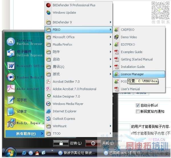Expand the 启动 startup folder
The image size is (171, 158).
click(79, 59)
